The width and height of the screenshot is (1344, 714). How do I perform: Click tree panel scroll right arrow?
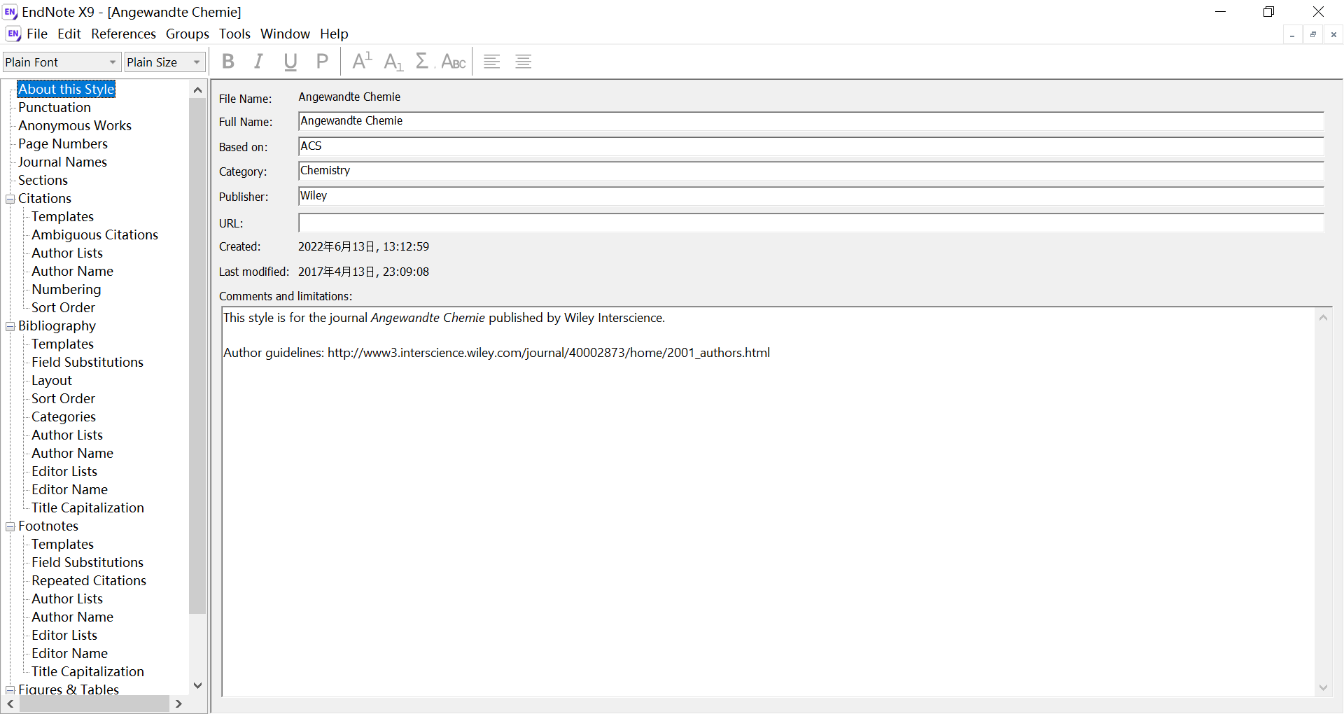tap(179, 703)
